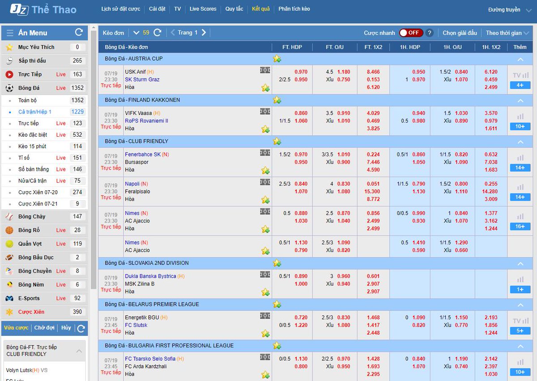The height and width of the screenshot is (381, 537).
Task: Expand 5+ more bets for Energetik BGU
Action: 520,331
